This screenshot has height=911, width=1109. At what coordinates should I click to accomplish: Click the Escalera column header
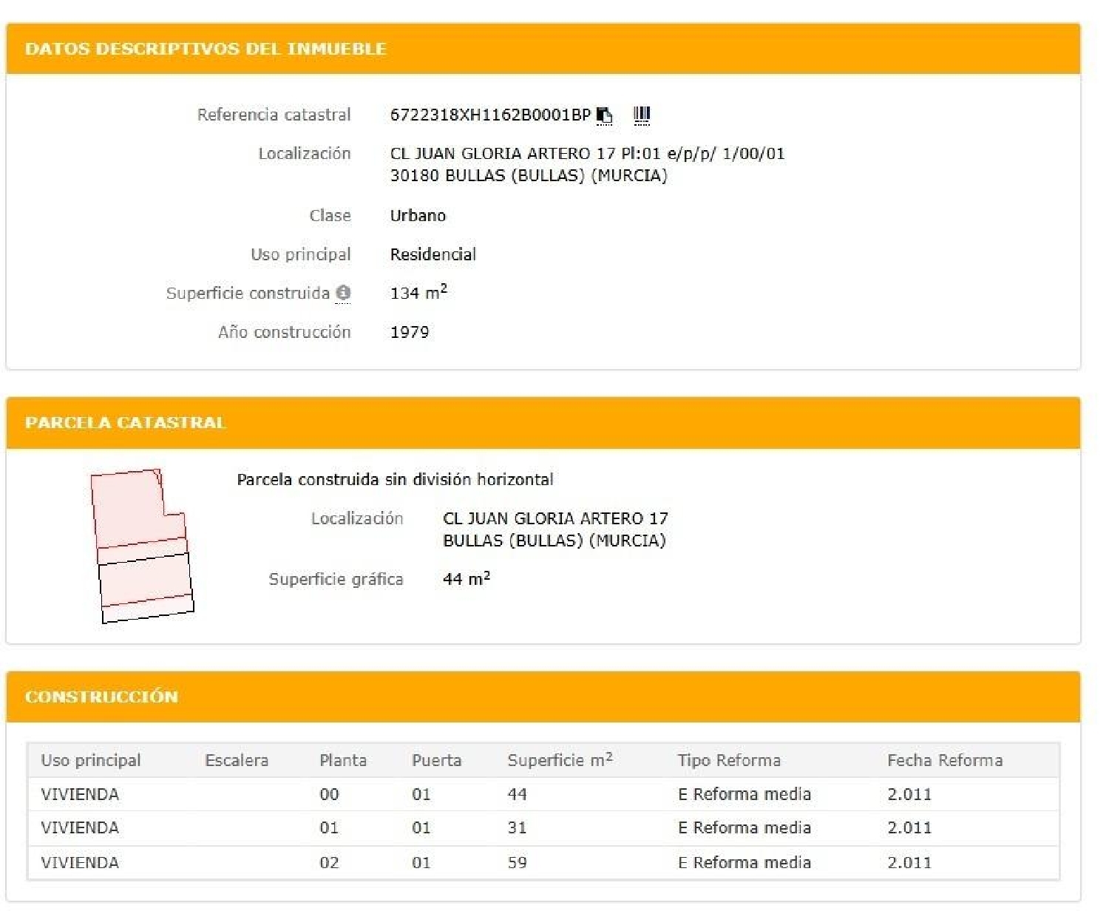click(237, 760)
